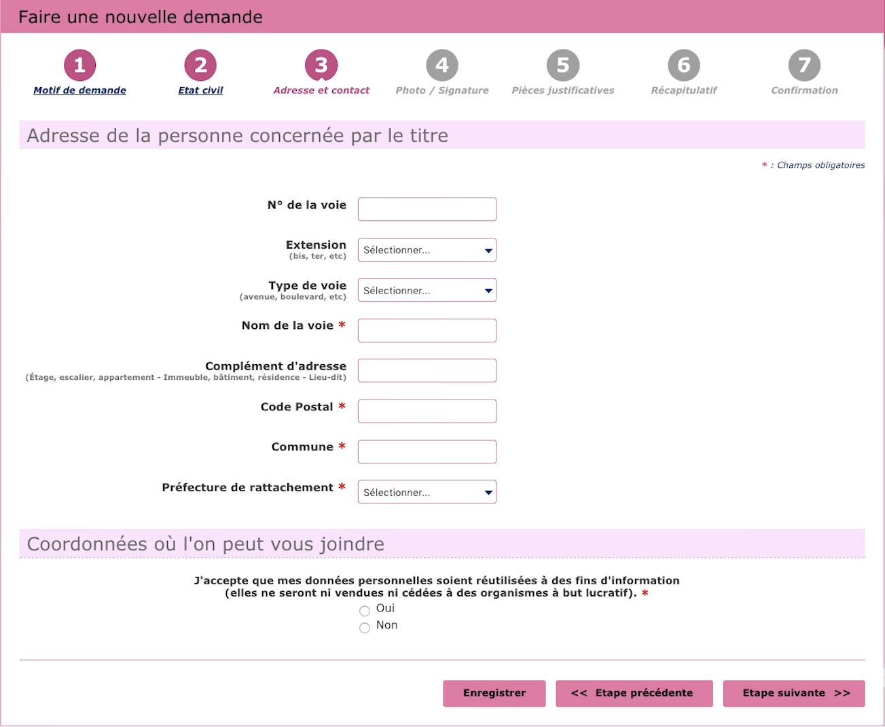Click inside the Code Postal field
Viewport: 885px width, 727px height.
pyautogui.click(x=427, y=410)
